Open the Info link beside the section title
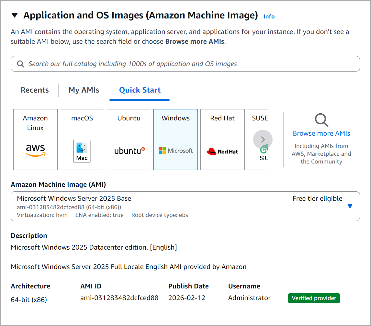Viewport: 371px width, 326px height. coord(269,16)
